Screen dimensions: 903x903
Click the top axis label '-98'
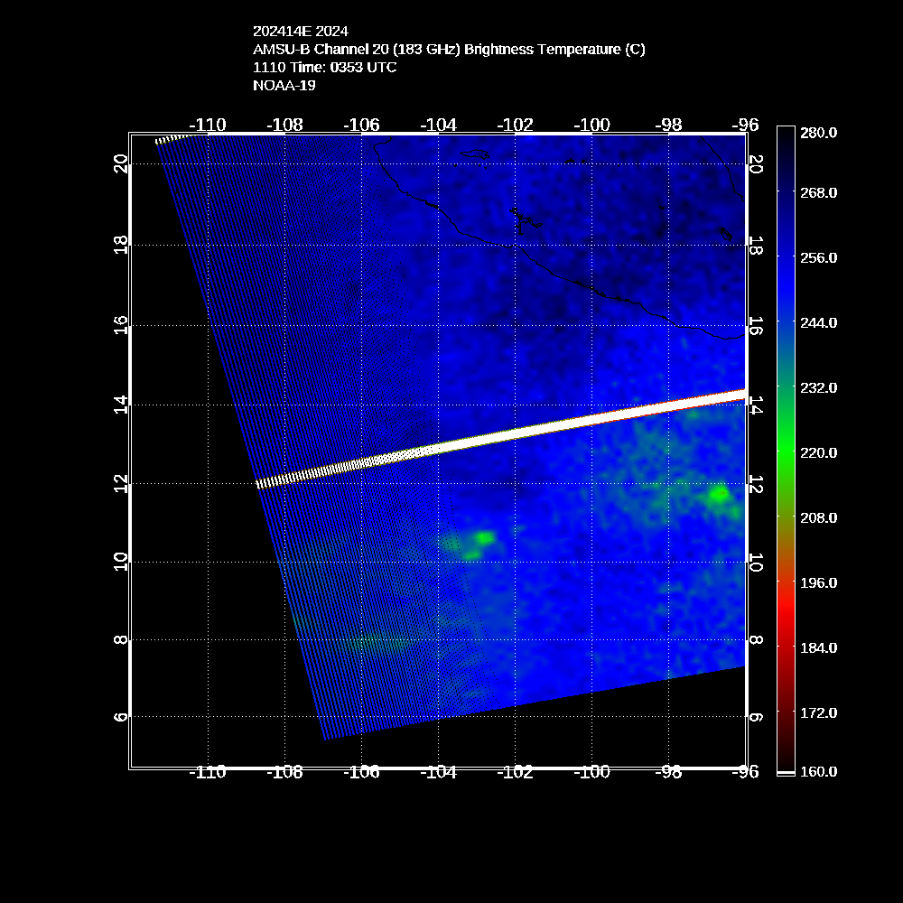pyautogui.click(x=668, y=125)
